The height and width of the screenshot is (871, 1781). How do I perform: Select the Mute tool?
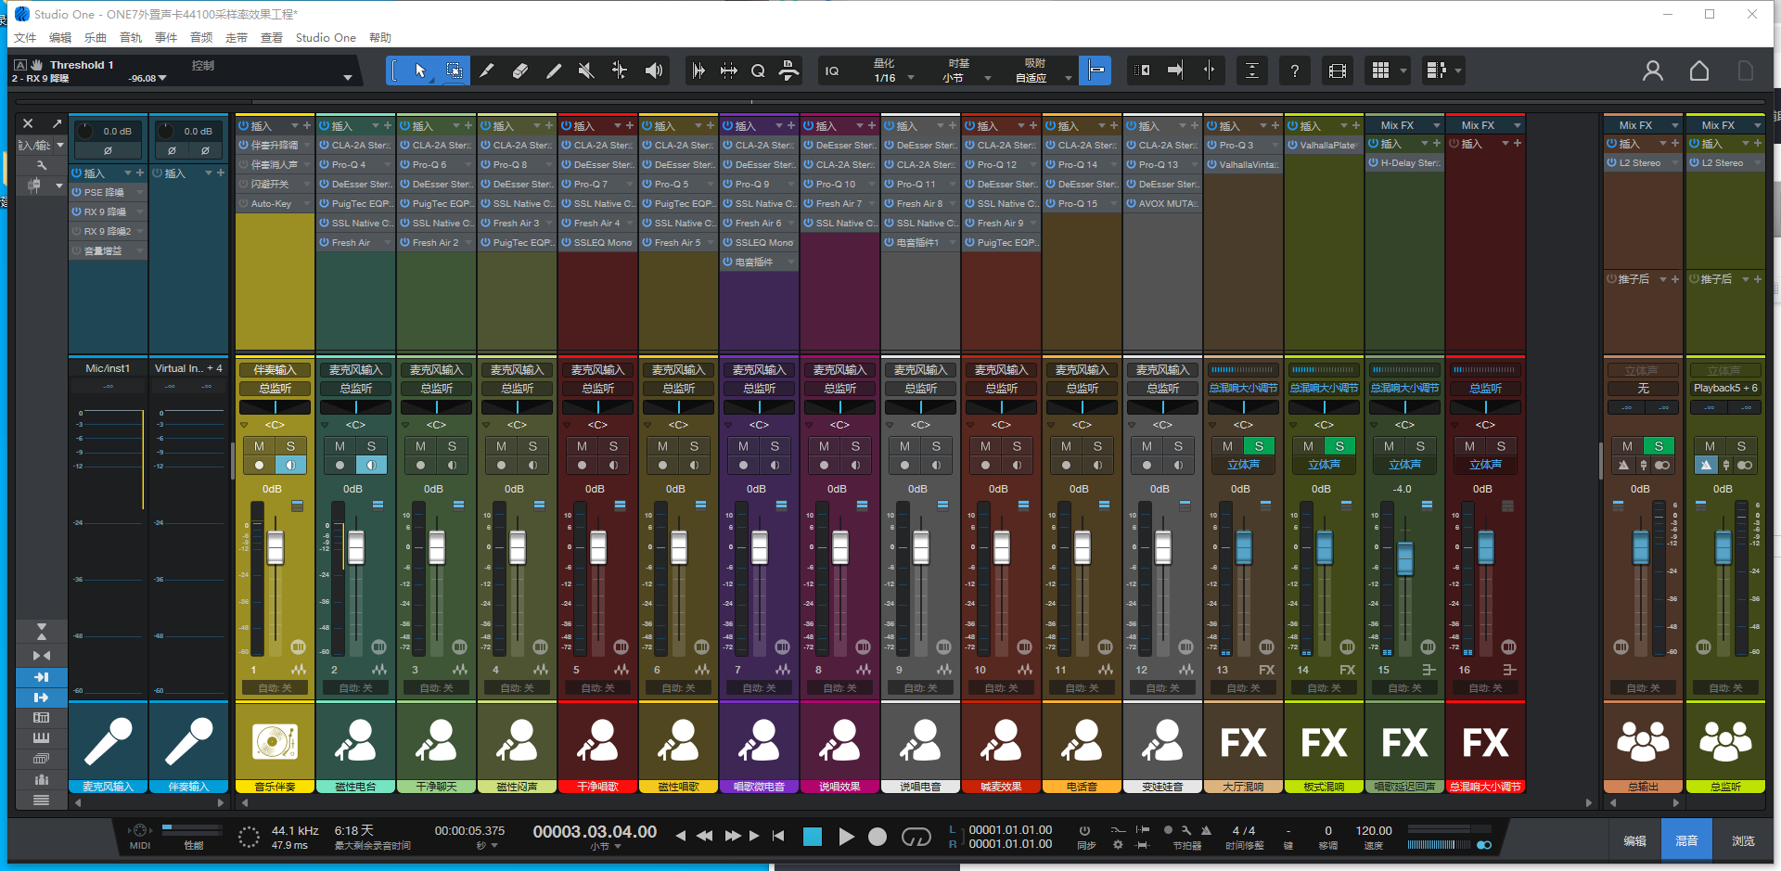click(x=586, y=70)
